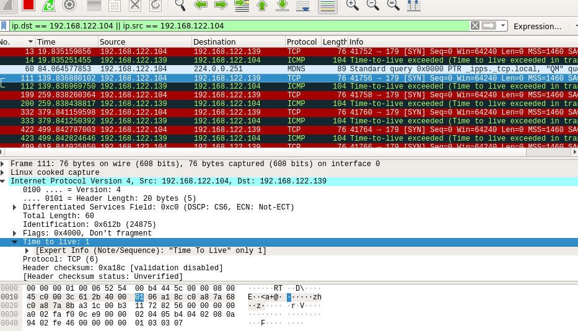Select Identification: 0x612b field
Viewport: 578px width, 331px height.
89,224
